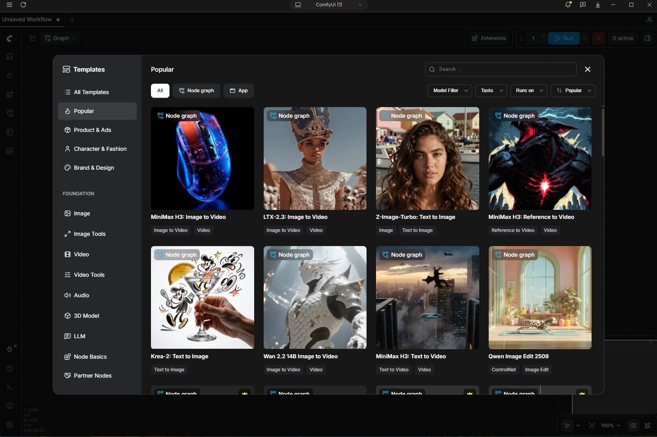Close the Templates dialog
Screen dimensions: 657x437
pos(588,69)
